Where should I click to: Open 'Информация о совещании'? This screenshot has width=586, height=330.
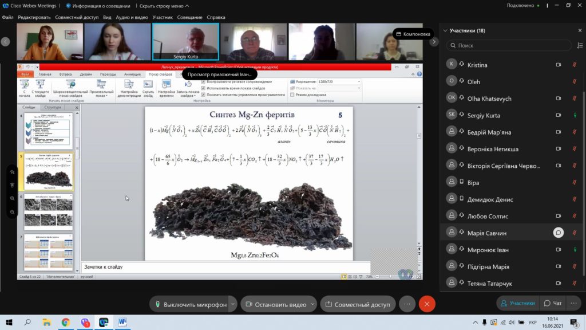coord(98,6)
